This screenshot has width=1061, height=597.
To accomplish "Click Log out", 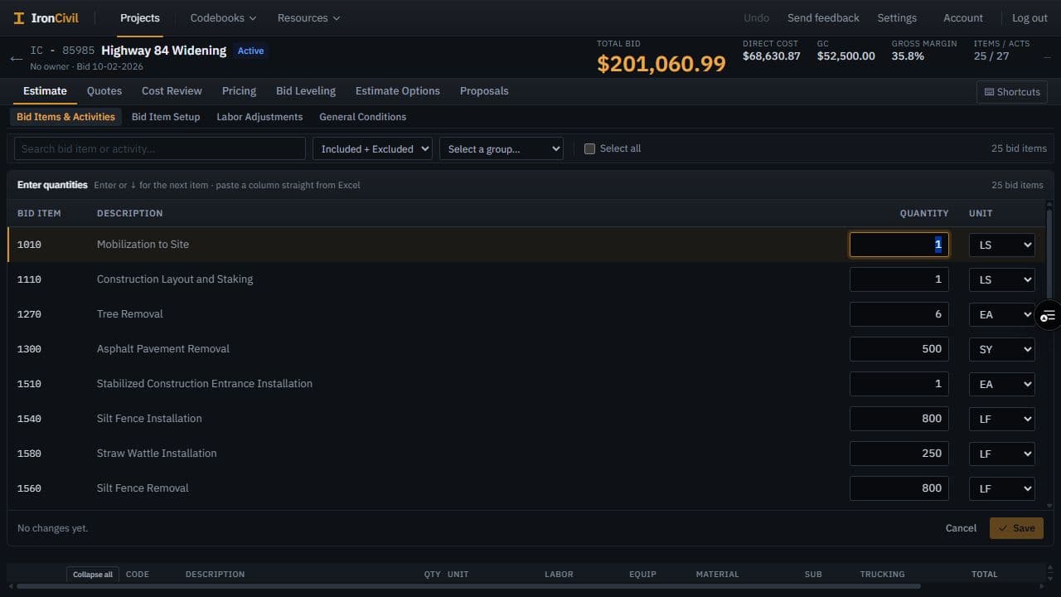I will tap(1030, 18).
